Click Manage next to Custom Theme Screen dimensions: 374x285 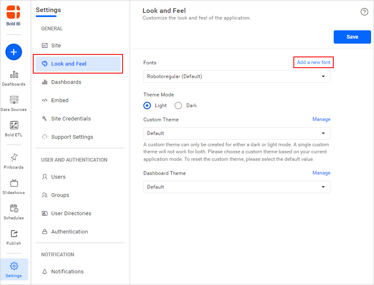[x=321, y=119]
